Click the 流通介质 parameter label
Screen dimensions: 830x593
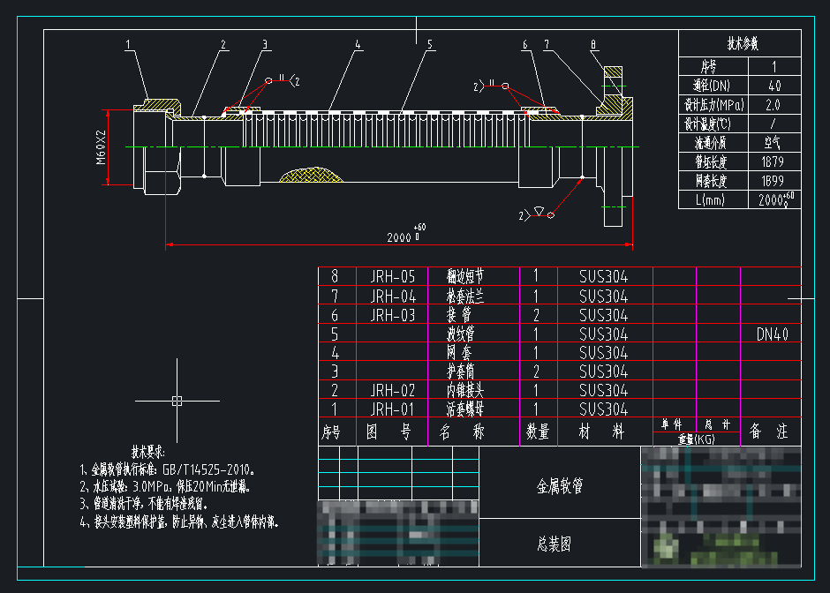711,143
